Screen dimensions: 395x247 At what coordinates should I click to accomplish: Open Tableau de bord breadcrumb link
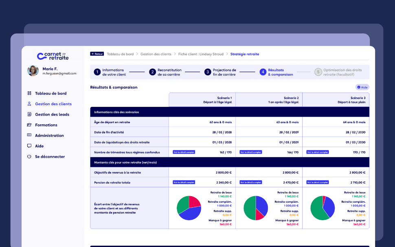tap(120, 54)
